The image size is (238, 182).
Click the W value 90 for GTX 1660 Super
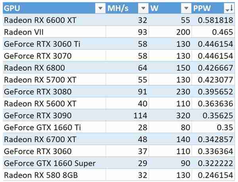click(x=186, y=163)
